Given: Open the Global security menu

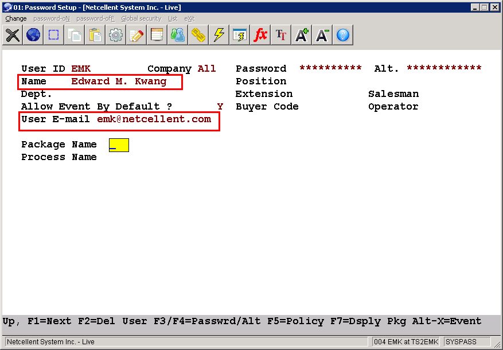Looking at the screenshot, I should point(141,18).
